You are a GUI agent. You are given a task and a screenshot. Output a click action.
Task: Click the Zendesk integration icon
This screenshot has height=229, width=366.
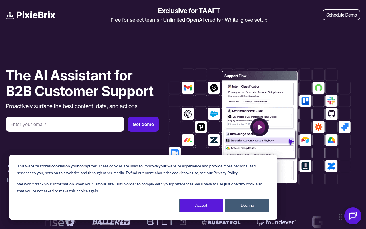tap(214, 140)
